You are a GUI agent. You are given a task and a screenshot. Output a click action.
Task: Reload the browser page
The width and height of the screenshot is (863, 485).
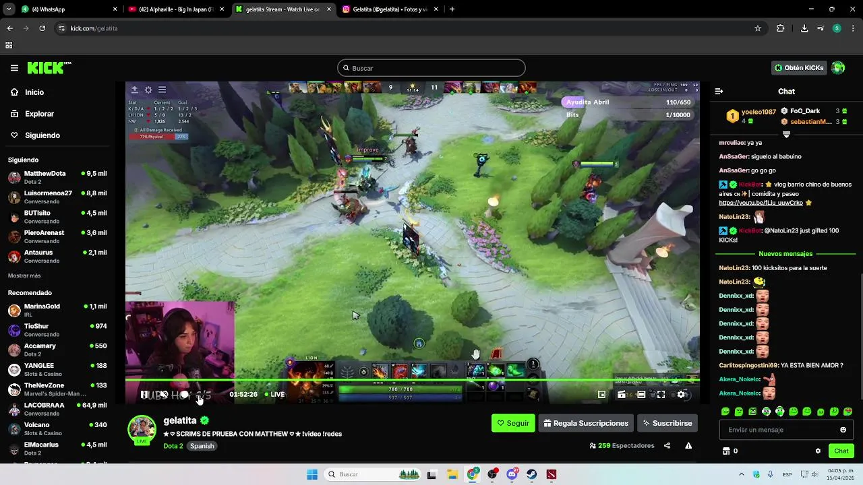(42, 28)
